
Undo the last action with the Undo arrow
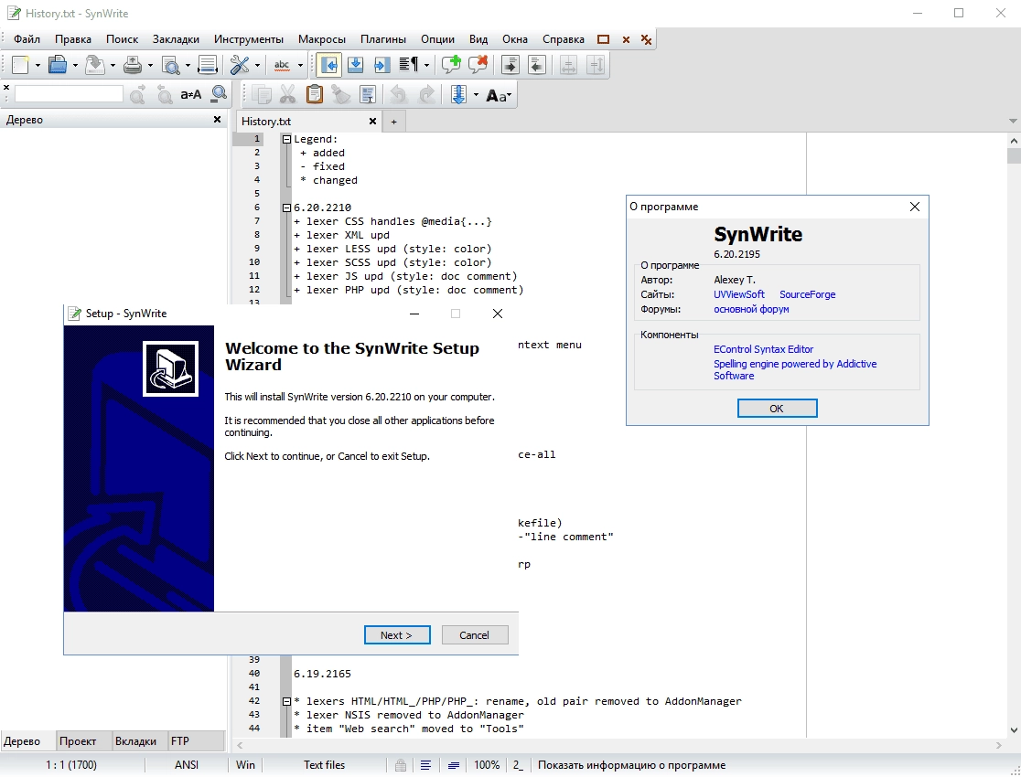point(399,95)
